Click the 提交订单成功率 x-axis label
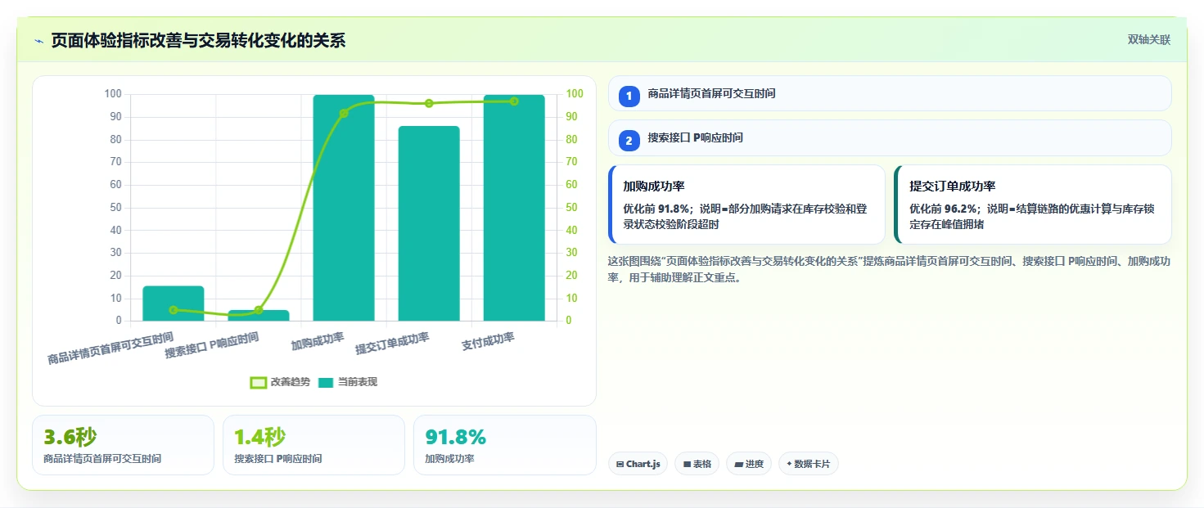 pos(392,344)
